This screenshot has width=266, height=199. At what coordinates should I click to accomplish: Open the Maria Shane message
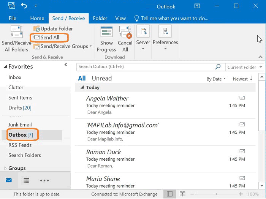(165, 181)
